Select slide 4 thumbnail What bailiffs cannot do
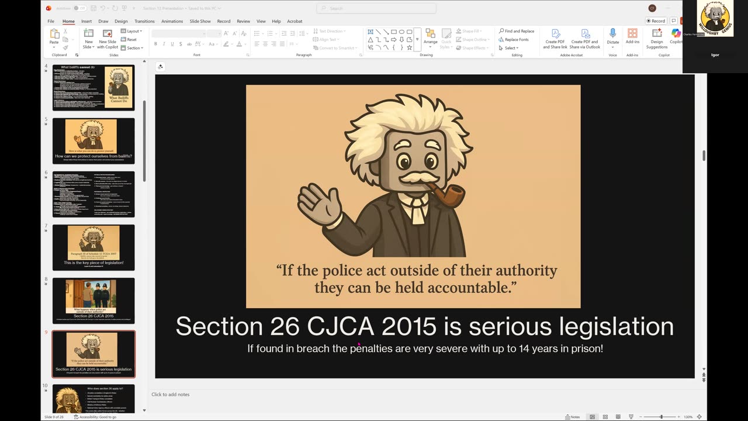 click(93, 87)
